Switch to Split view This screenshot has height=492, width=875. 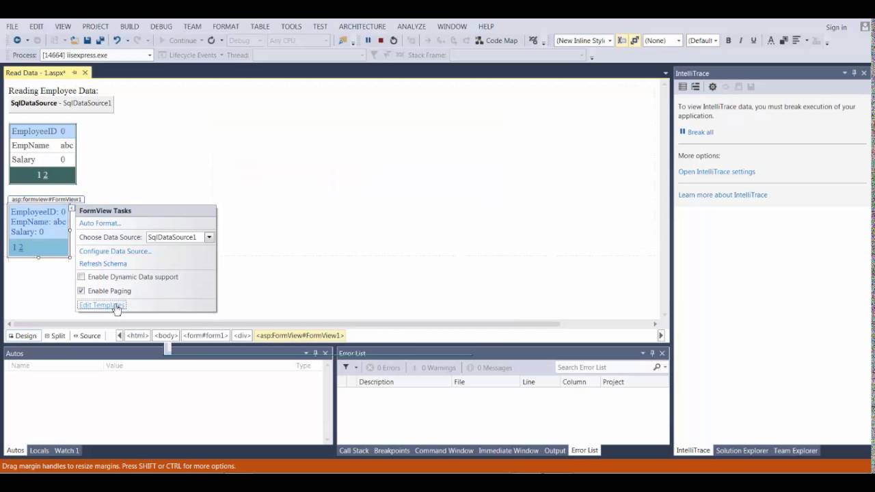55,336
